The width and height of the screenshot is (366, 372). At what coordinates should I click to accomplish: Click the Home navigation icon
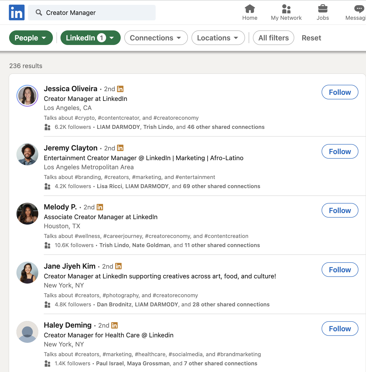pyautogui.click(x=250, y=12)
